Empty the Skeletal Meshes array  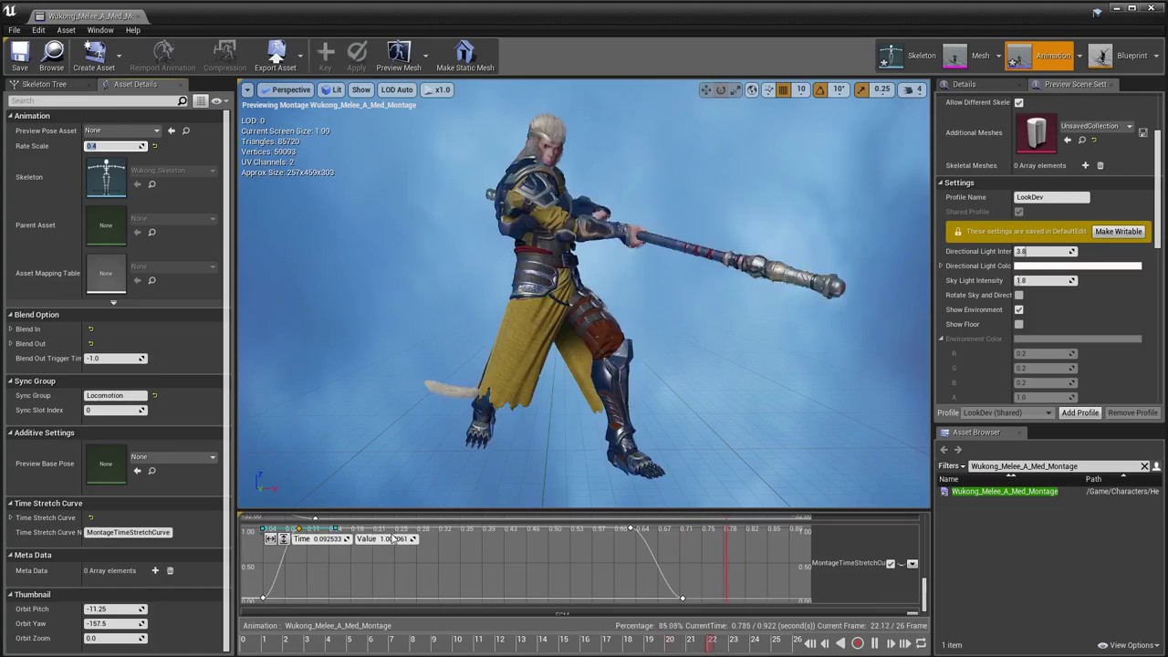pyautogui.click(x=1100, y=165)
